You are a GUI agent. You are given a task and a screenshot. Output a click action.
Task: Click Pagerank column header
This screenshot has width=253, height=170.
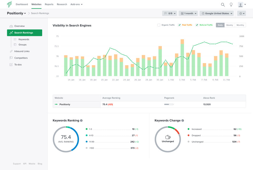pos(169,98)
